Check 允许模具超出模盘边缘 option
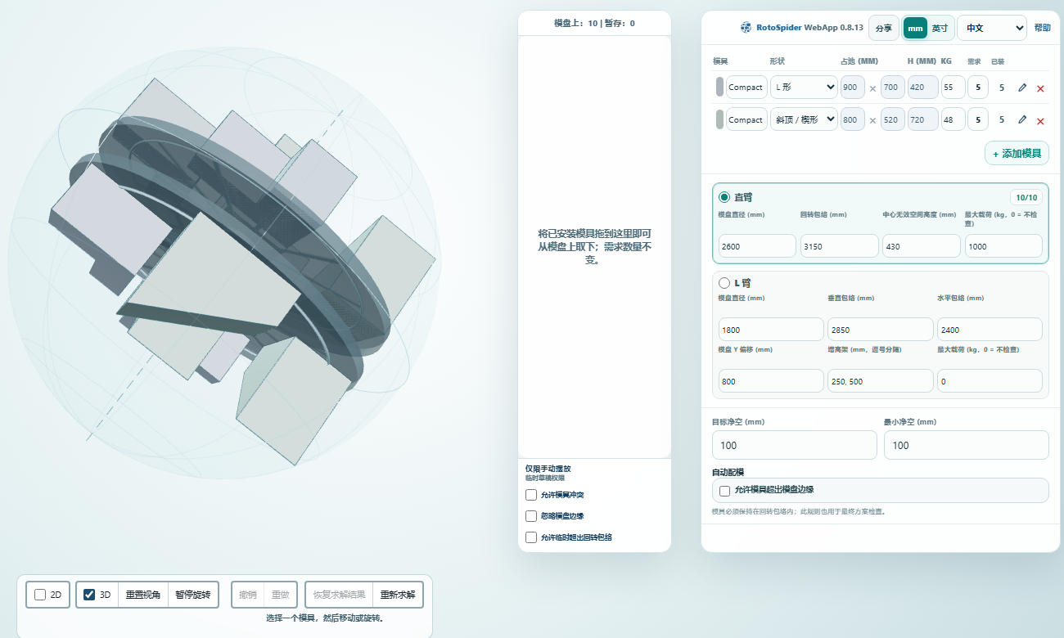 [x=724, y=491]
